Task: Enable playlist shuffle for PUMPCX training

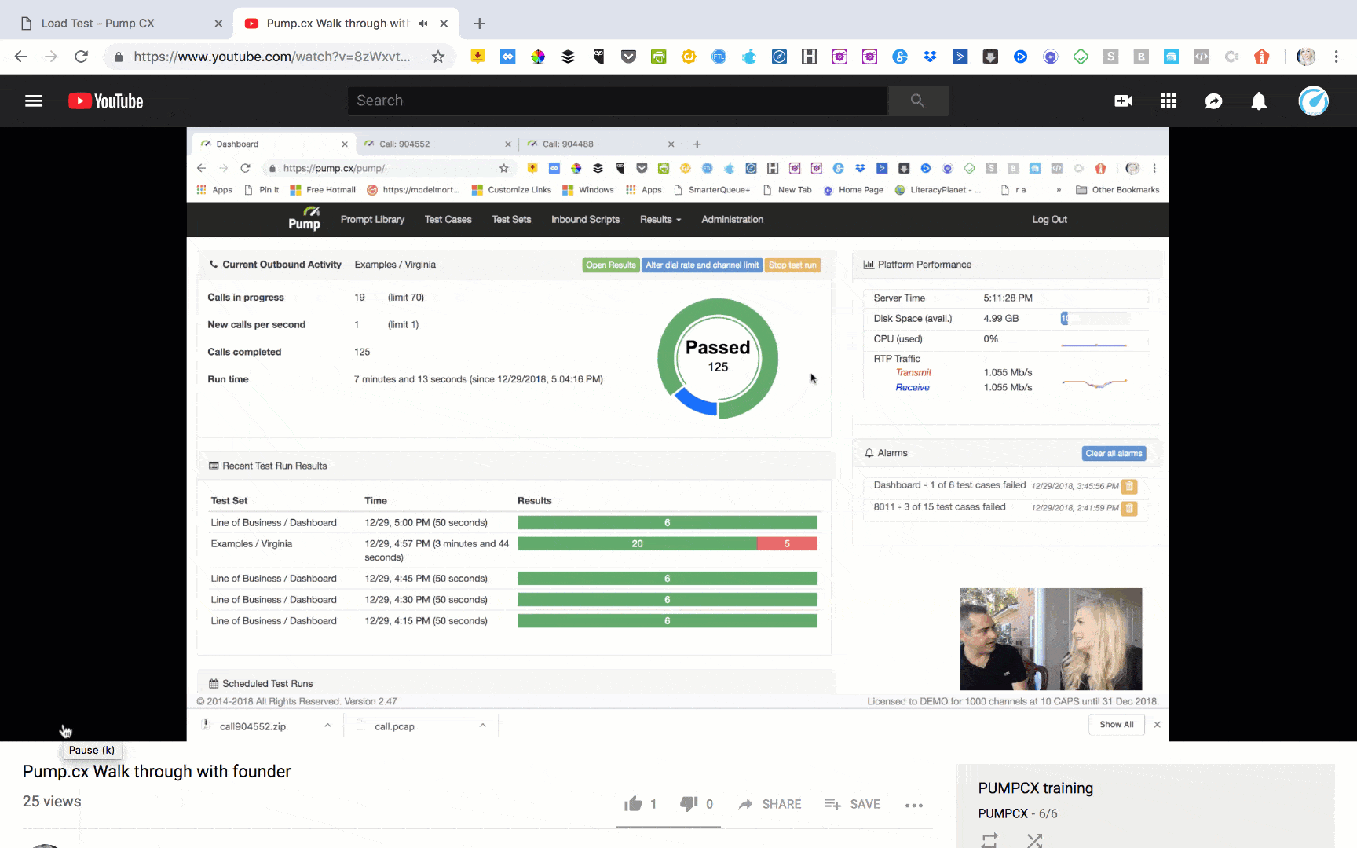Action: pyautogui.click(x=1034, y=839)
